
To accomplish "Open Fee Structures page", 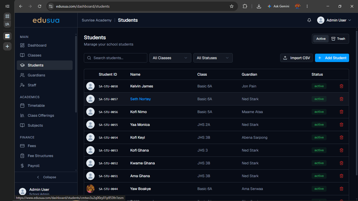I will point(45,156).
